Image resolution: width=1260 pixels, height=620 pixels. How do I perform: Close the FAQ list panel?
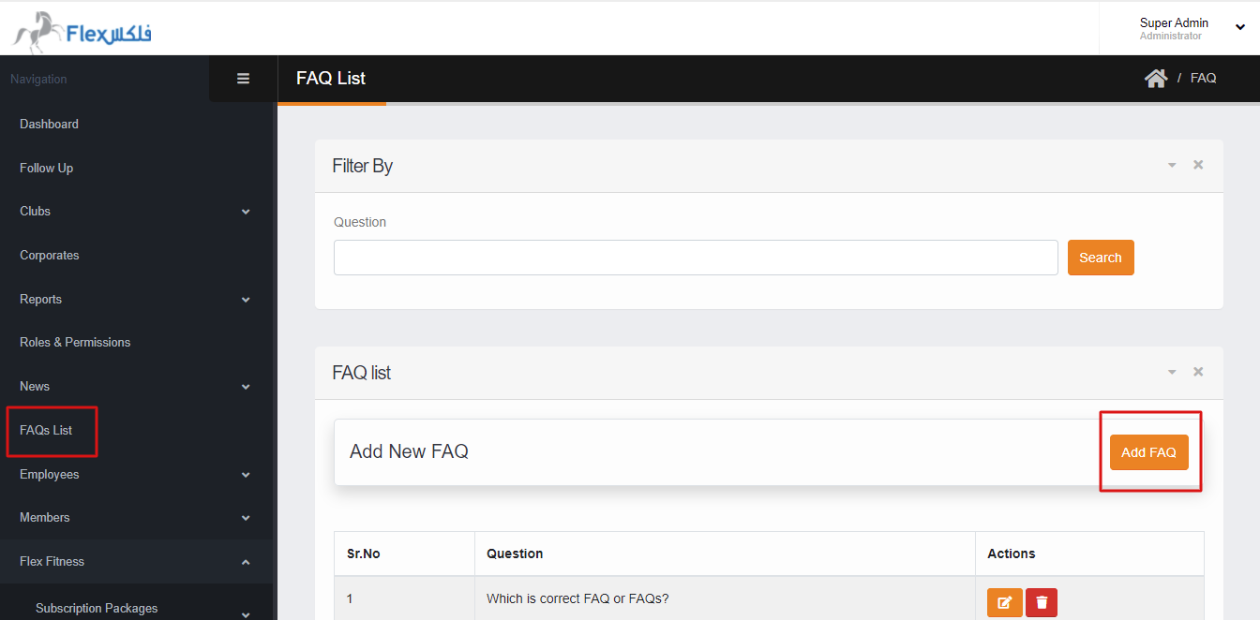1197,372
